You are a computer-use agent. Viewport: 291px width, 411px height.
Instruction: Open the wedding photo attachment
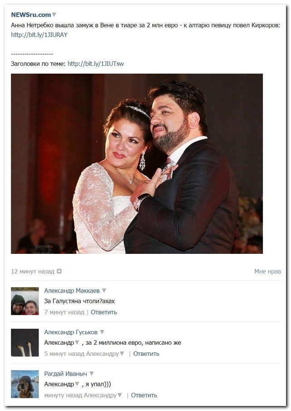point(137,164)
